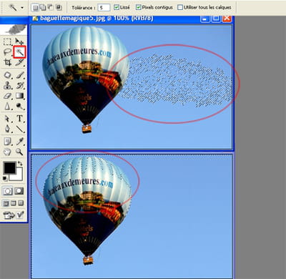Select the Hand tool
Viewport: 286px width, 279px height.
8,152
